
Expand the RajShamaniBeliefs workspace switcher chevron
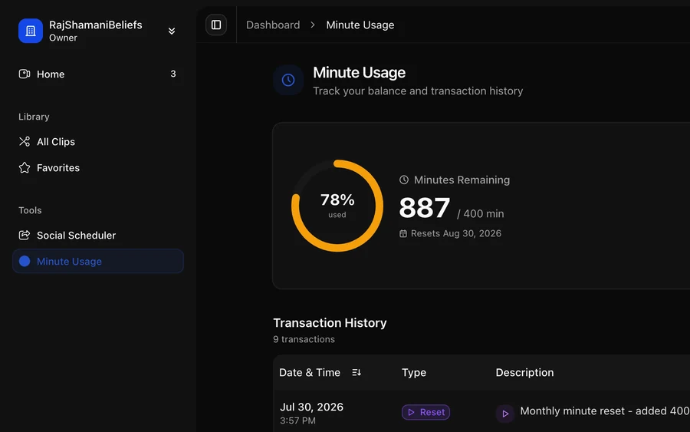[172, 31]
